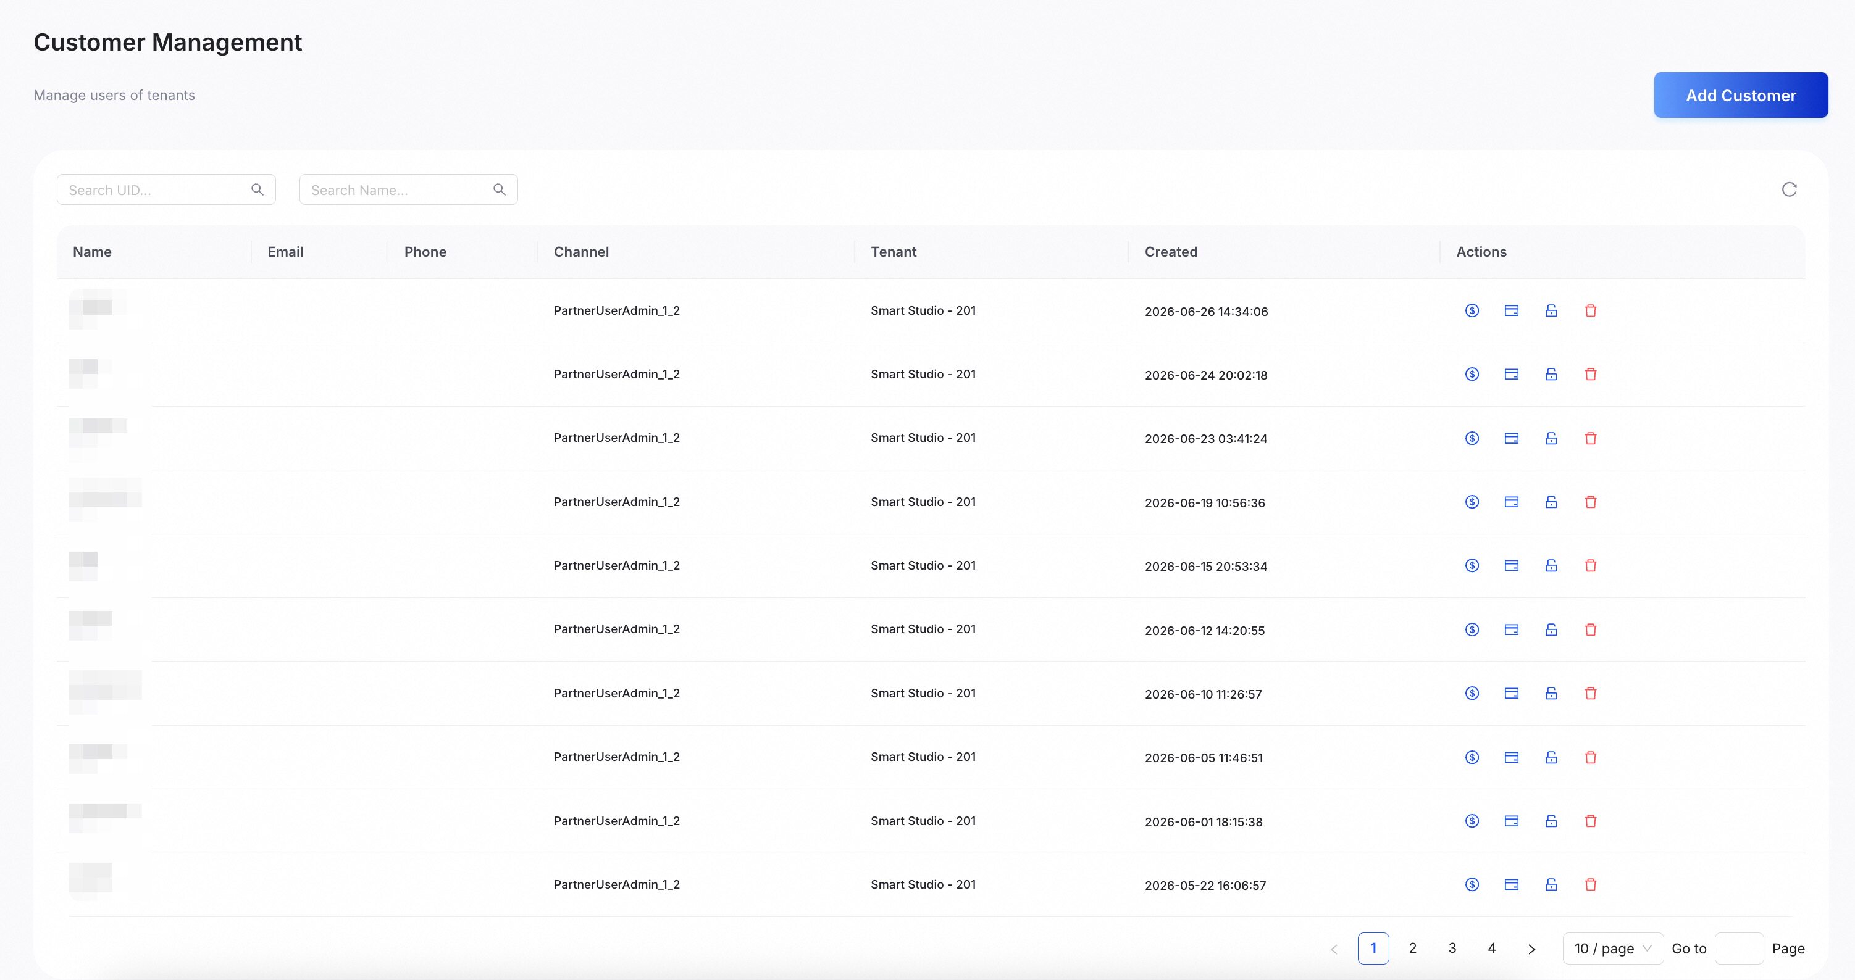
Task: Open the card icon for the 2026-06-24 row
Action: (1512, 374)
